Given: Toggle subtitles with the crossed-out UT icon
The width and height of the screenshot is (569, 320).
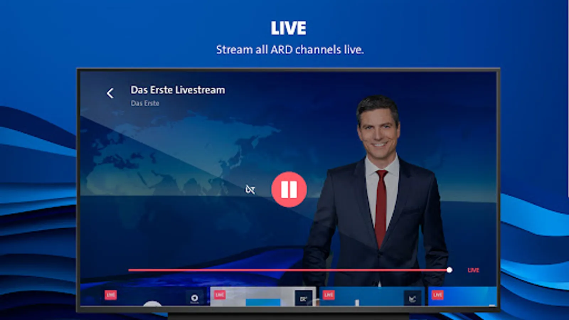Looking at the screenshot, I should [x=250, y=190].
